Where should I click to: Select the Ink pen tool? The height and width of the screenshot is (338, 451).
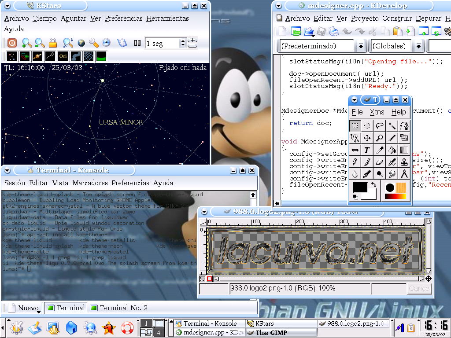[367, 174]
